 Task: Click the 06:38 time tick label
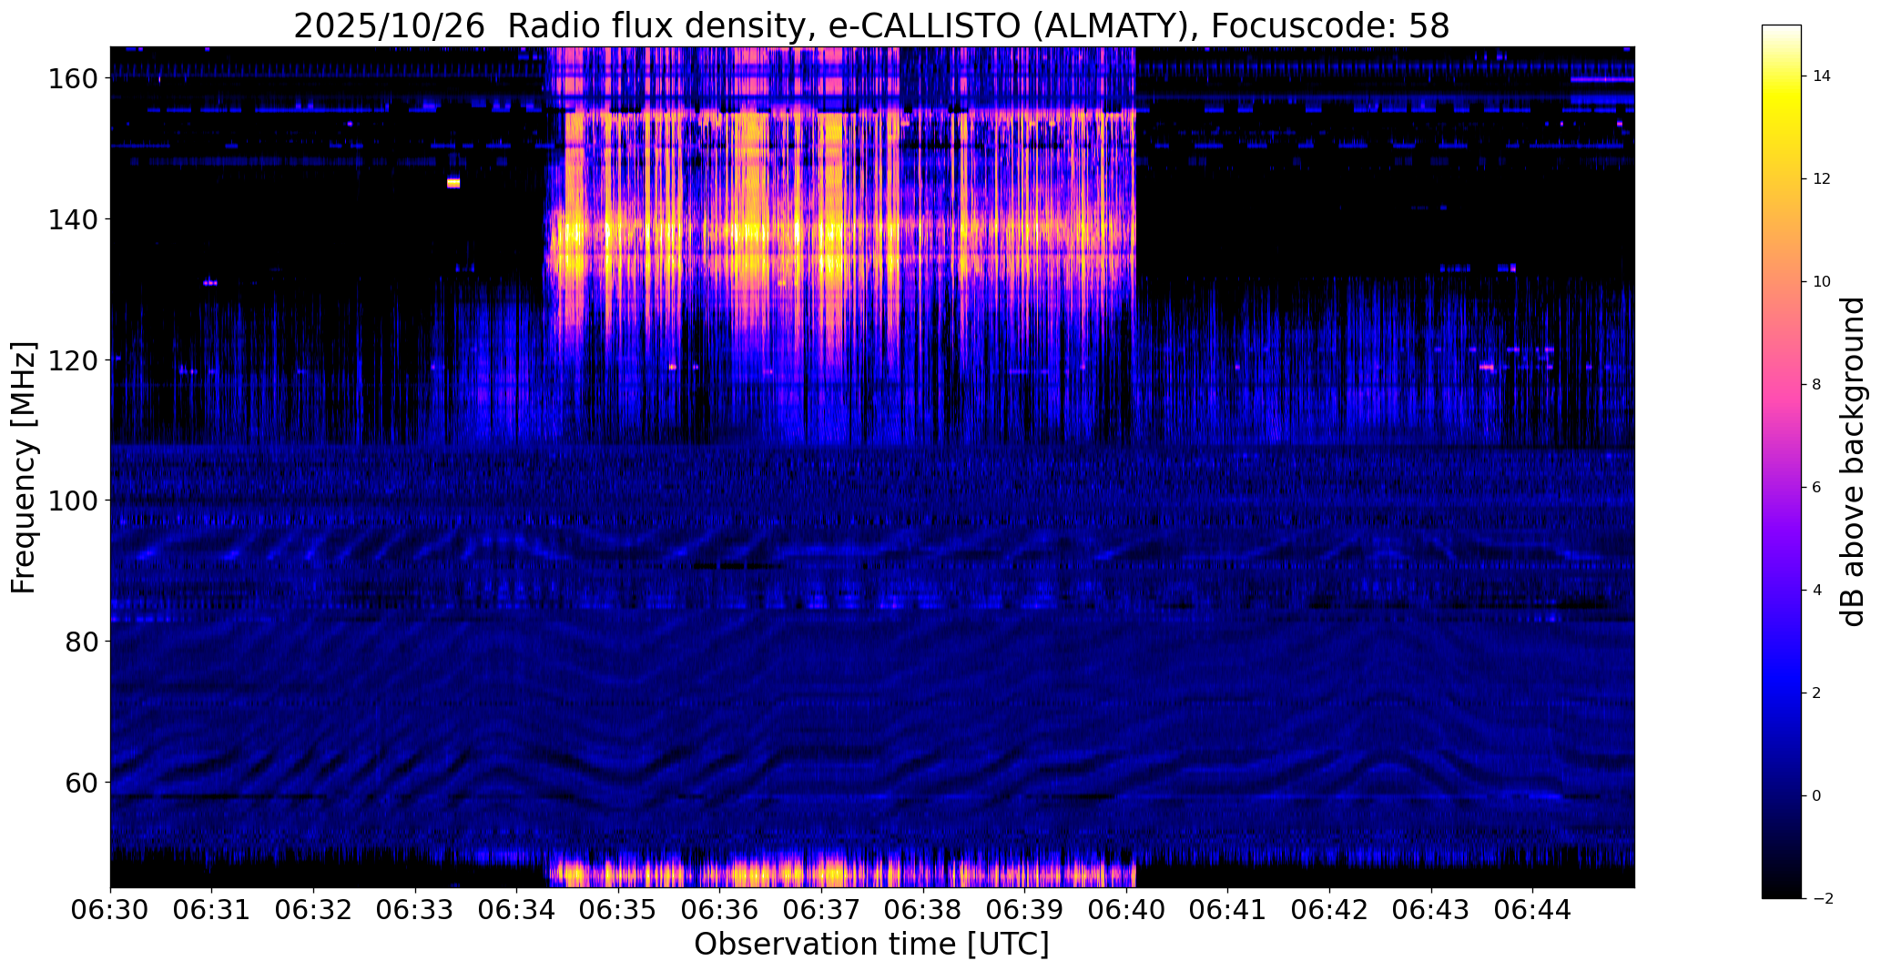(923, 908)
